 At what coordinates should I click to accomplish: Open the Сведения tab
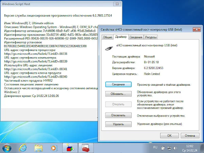coord(136,37)
